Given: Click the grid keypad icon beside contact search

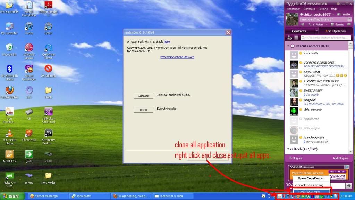Looking at the screenshot, I should click(296, 38).
